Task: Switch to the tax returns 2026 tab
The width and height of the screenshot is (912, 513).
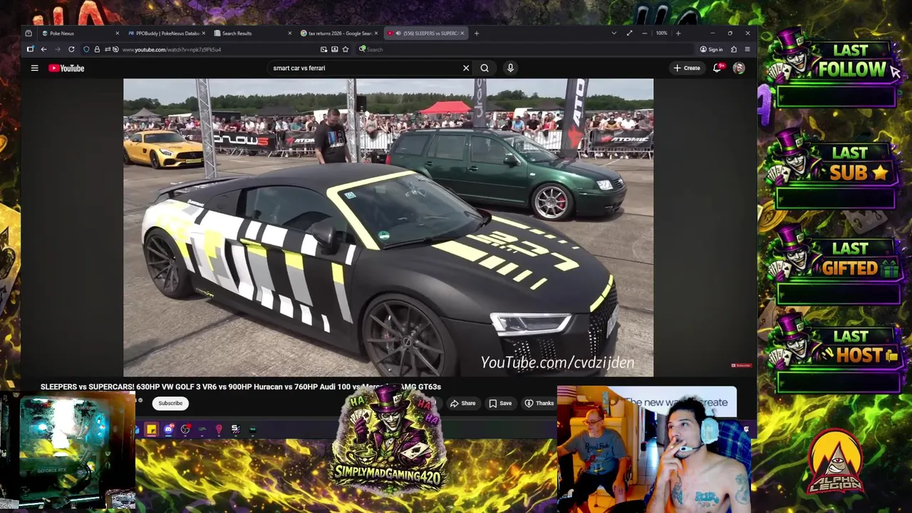Action: click(341, 33)
